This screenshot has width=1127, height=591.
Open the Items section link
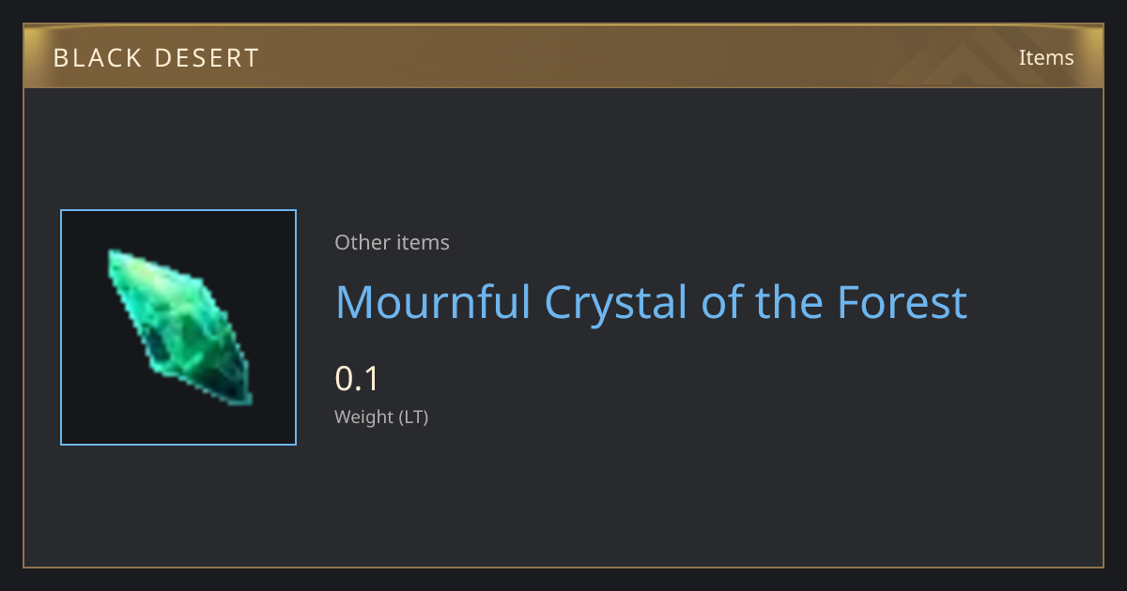pos(1046,57)
